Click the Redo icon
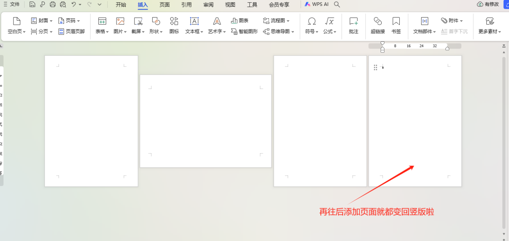509x241 pixels. click(x=89, y=4)
